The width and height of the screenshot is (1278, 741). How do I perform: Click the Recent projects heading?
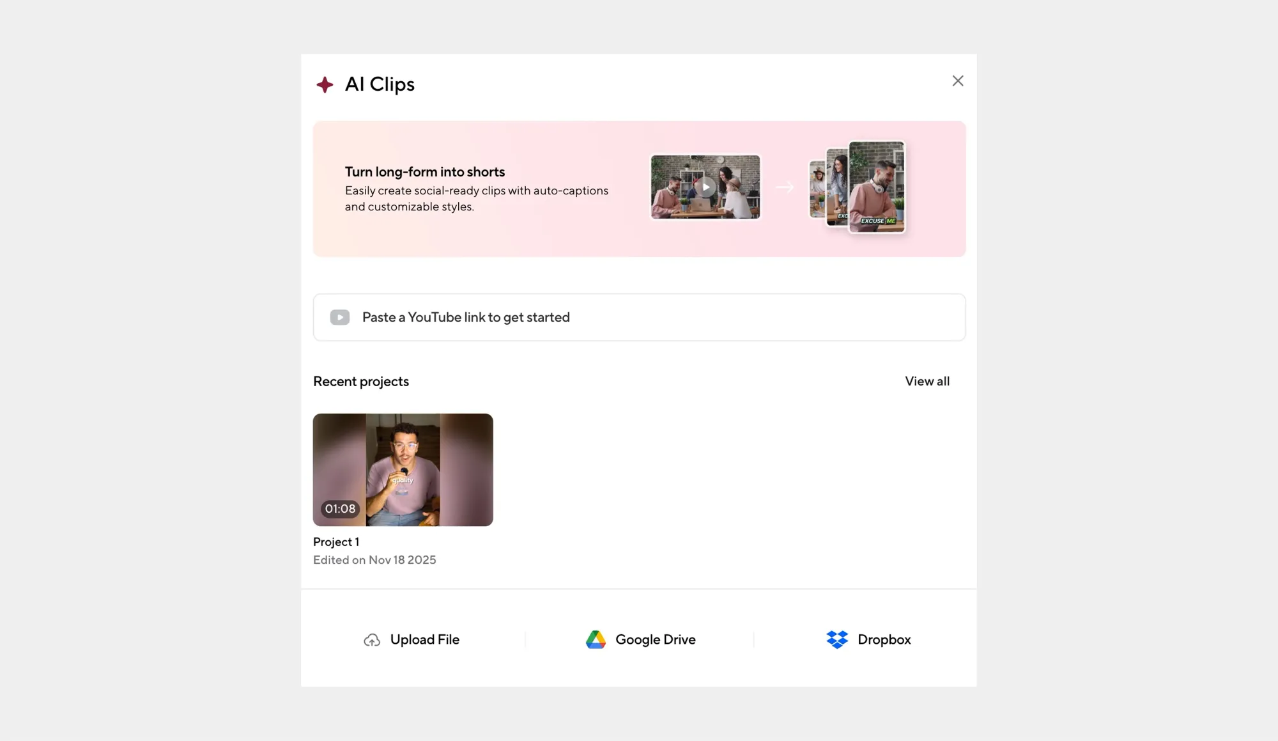pyautogui.click(x=360, y=382)
